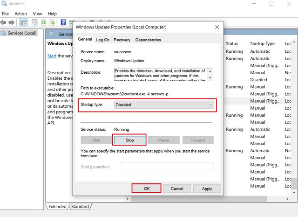Switch to the General tab
This screenshot has width=298, height=217.
[85, 39]
